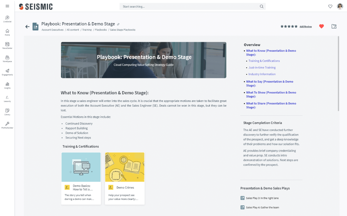Image resolution: width=347 pixels, height=216 pixels.
Task: Jump to Industry Information link
Action: pos(262,74)
